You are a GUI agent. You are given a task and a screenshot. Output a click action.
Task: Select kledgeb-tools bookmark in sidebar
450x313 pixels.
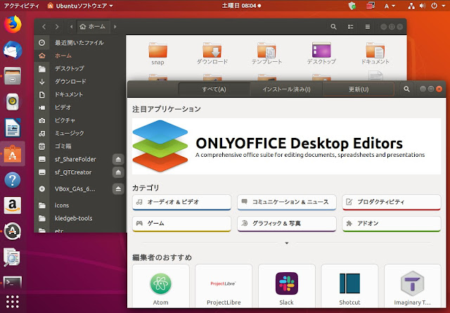(x=80, y=218)
